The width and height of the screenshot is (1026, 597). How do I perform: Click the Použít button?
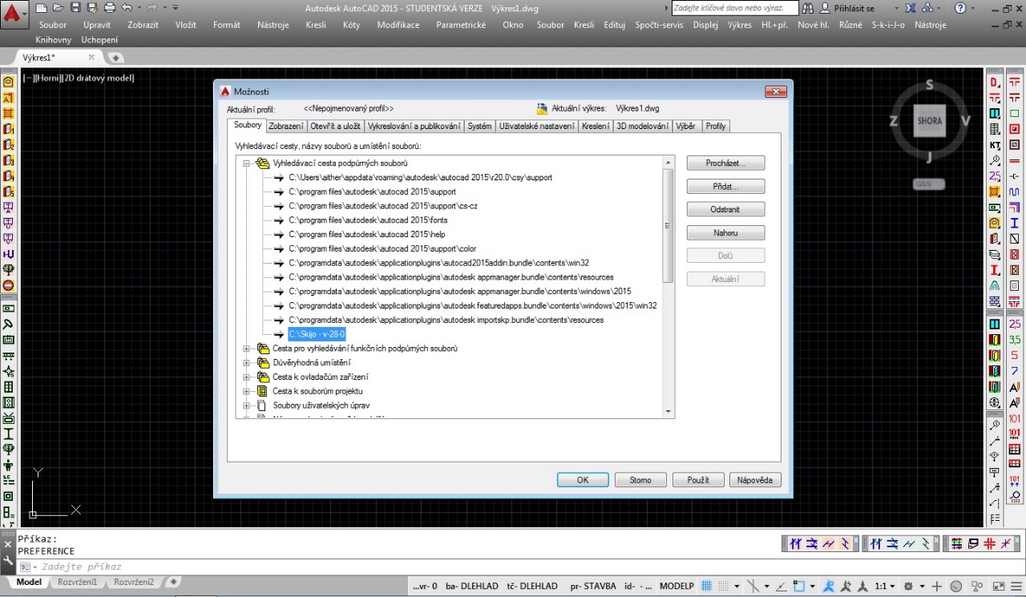(698, 480)
